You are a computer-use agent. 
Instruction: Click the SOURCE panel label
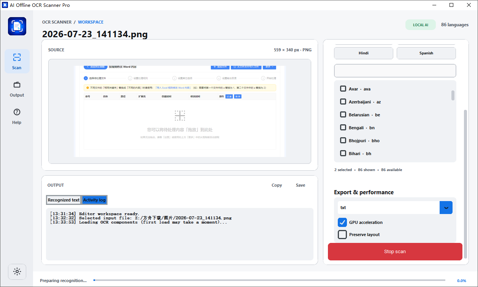pyautogui.click(x=56, y=50)
